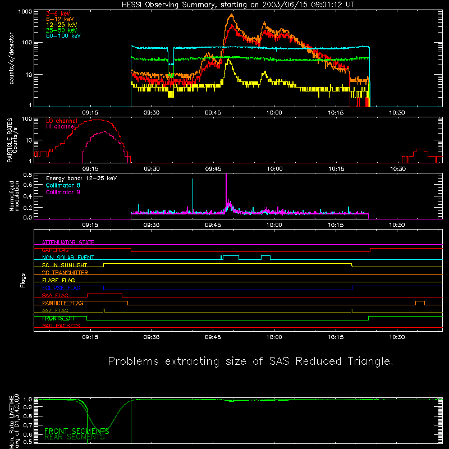The height and width of the screenshot is (449, 449).
Task: Click the SAS Reduced Triangle problem message
Action: pyautogui.click(x=250, y=361)
